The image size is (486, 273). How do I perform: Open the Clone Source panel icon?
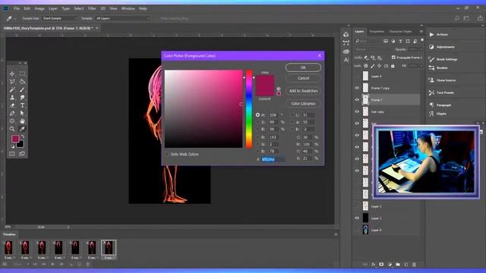[431, 80]
